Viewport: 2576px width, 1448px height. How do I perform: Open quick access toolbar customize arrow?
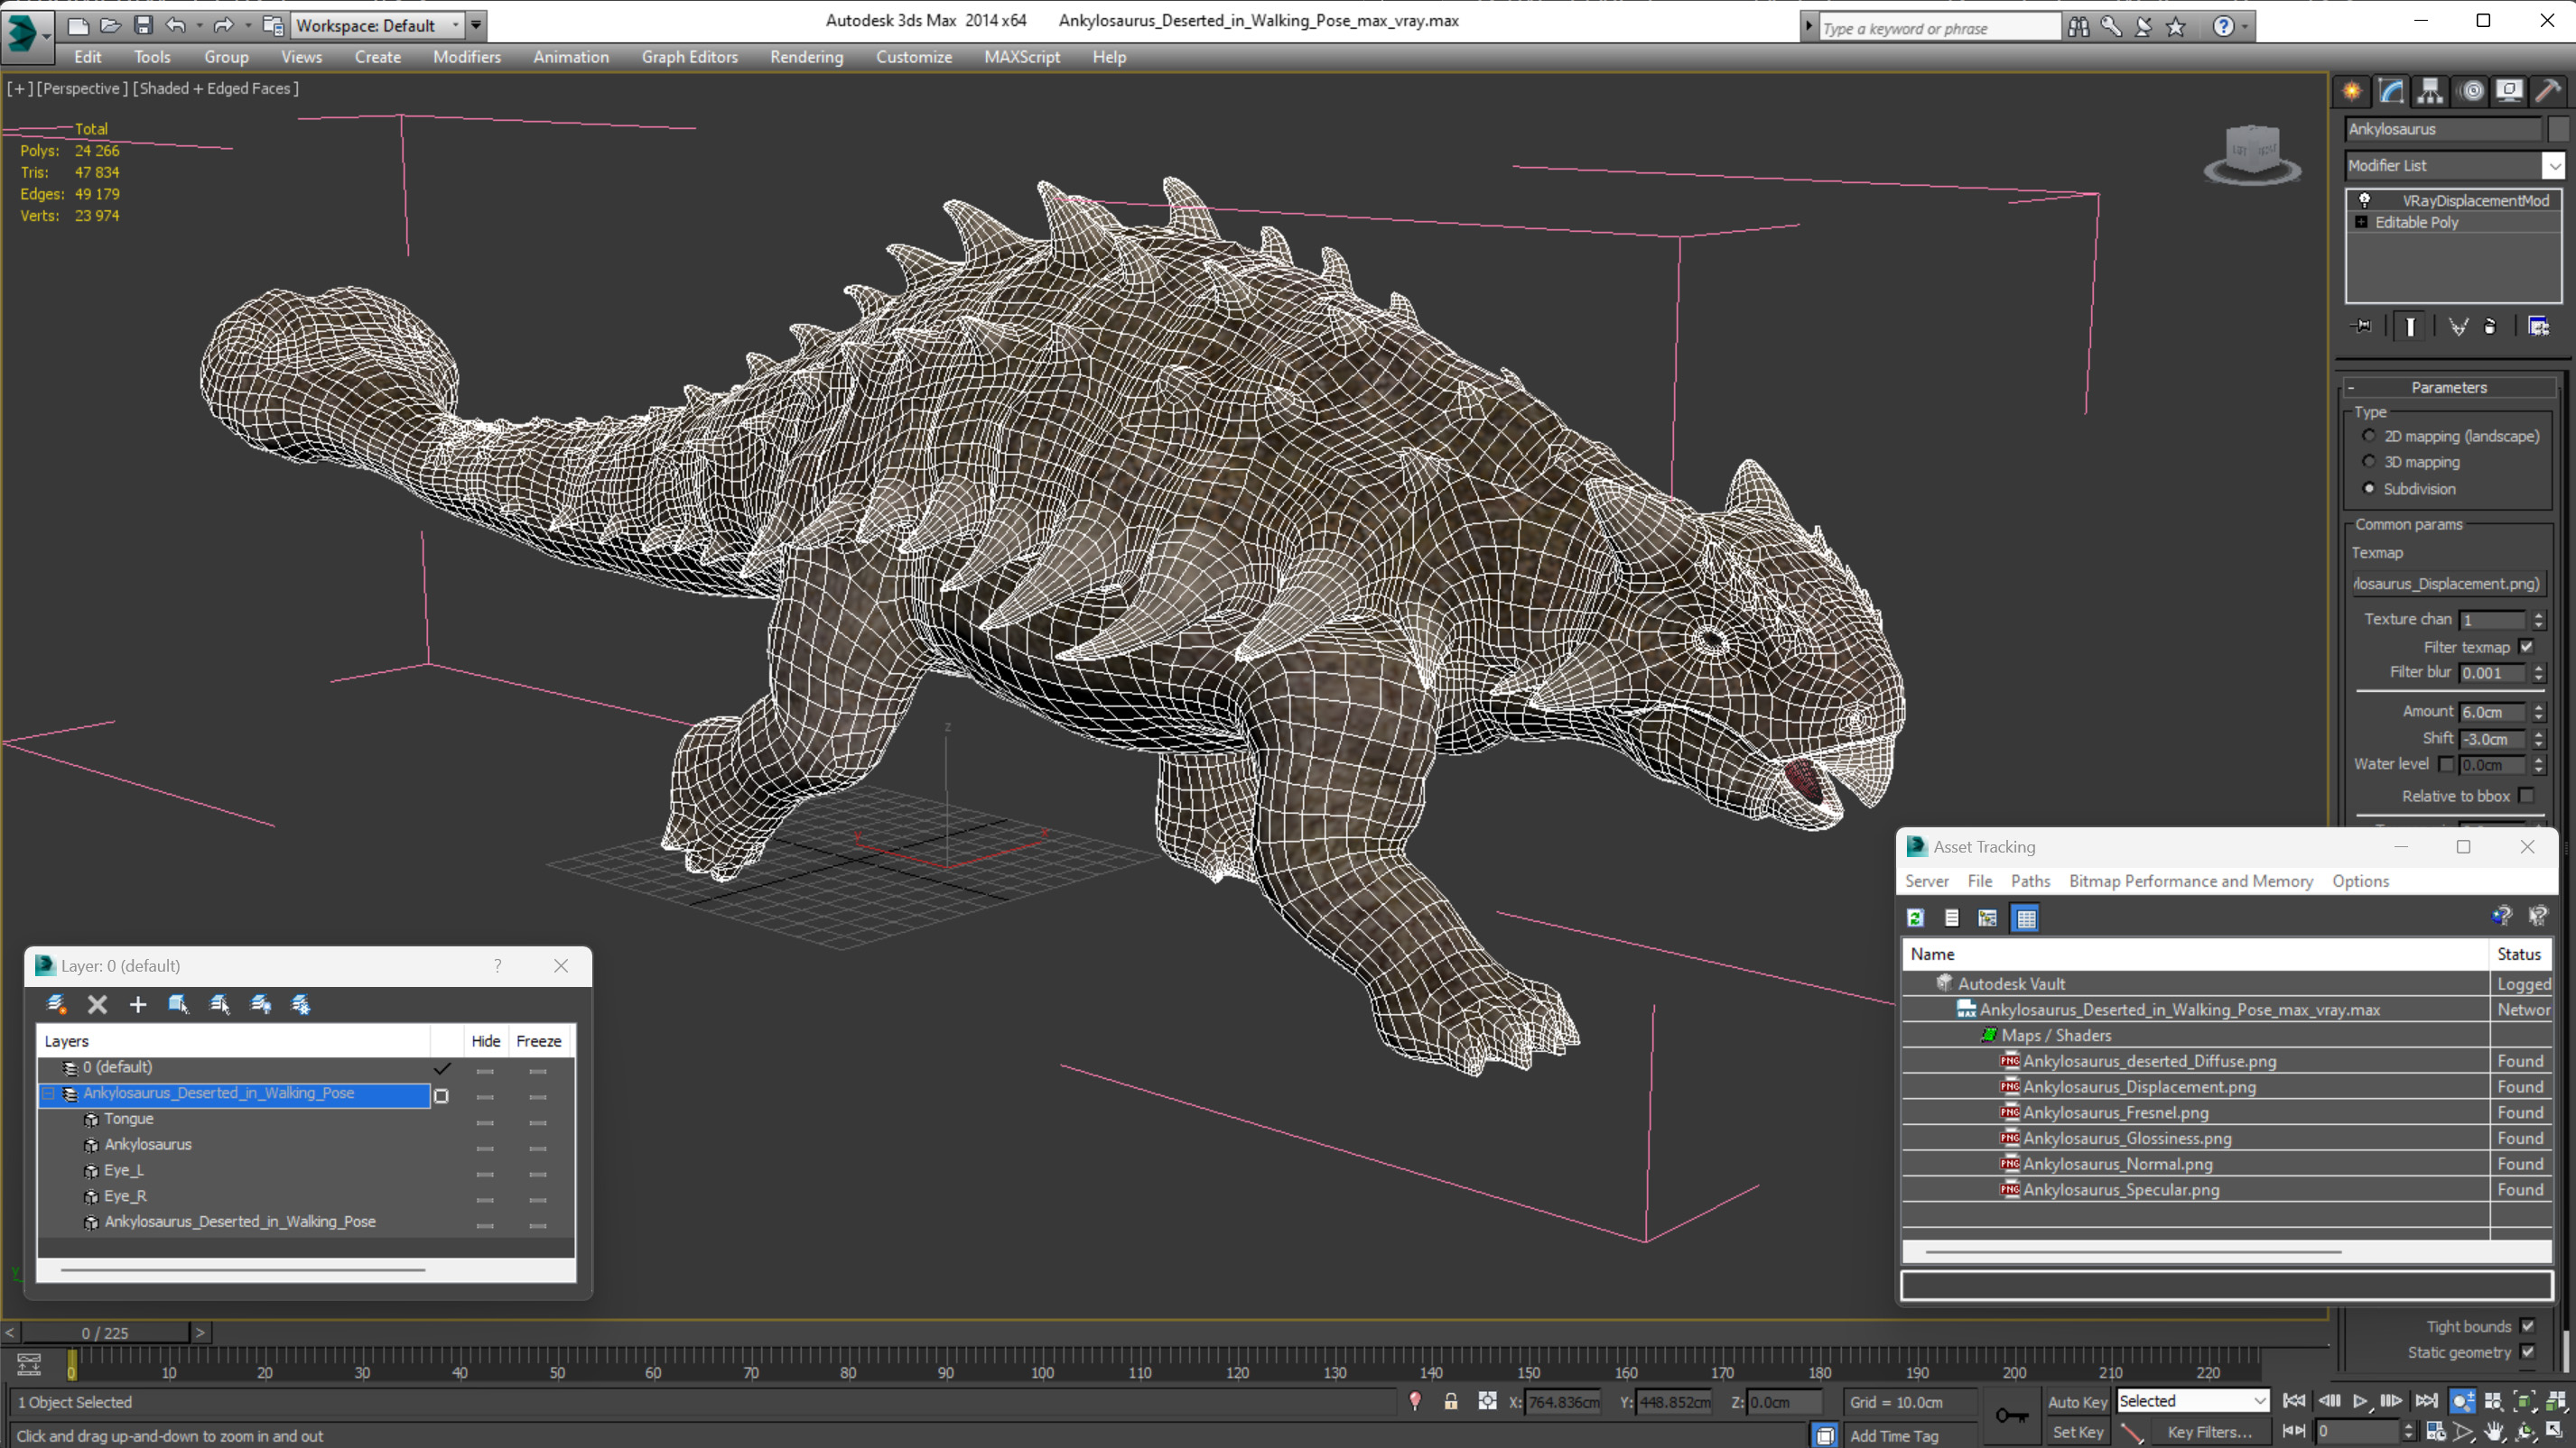pyautogui.click(x=476, y=25)
